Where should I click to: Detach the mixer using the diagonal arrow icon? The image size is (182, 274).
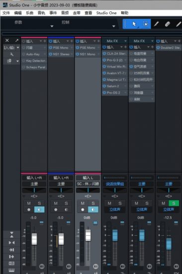pos(17,40)
